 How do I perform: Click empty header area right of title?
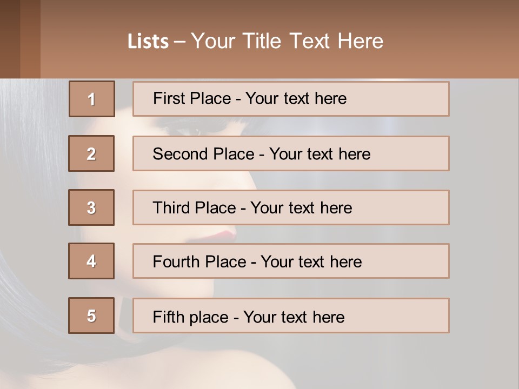454,41
